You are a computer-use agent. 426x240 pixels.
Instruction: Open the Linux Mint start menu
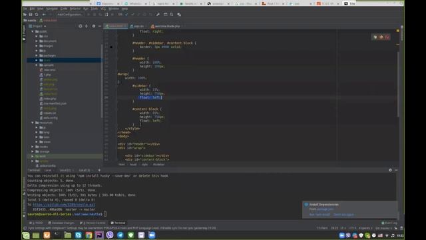[x=26, y=235]
